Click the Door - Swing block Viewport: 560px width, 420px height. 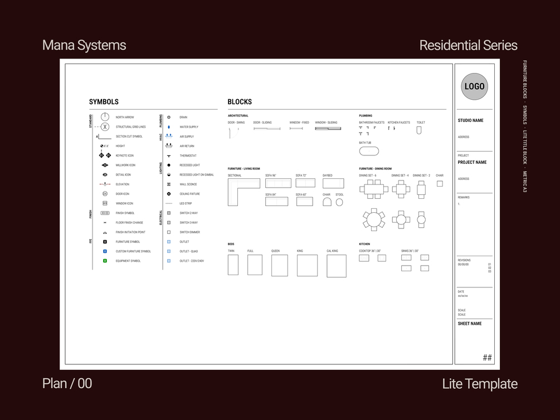coord(233,133)
